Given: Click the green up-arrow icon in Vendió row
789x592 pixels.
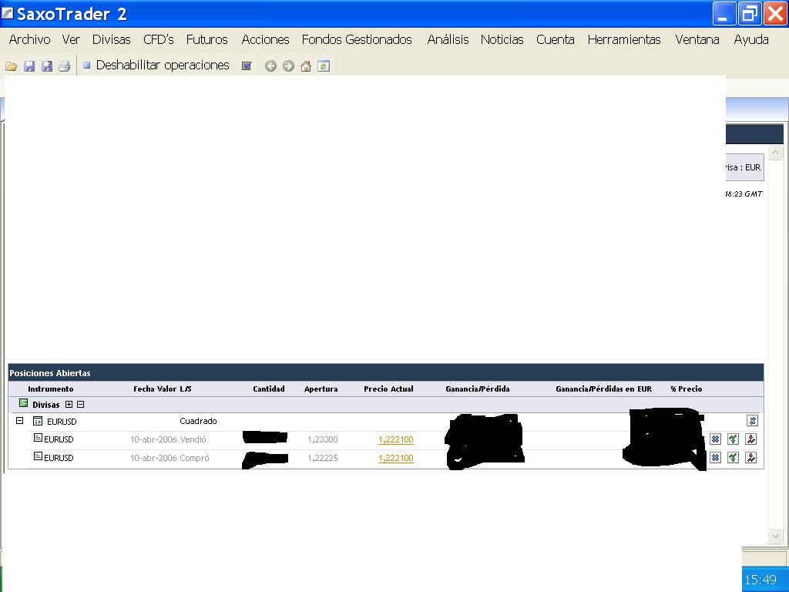Looking at the screenshot, I should coord(734,439).
